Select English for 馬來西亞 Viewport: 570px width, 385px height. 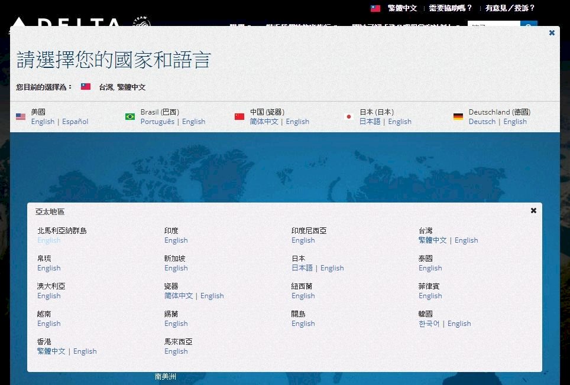[x=176, y=351]
